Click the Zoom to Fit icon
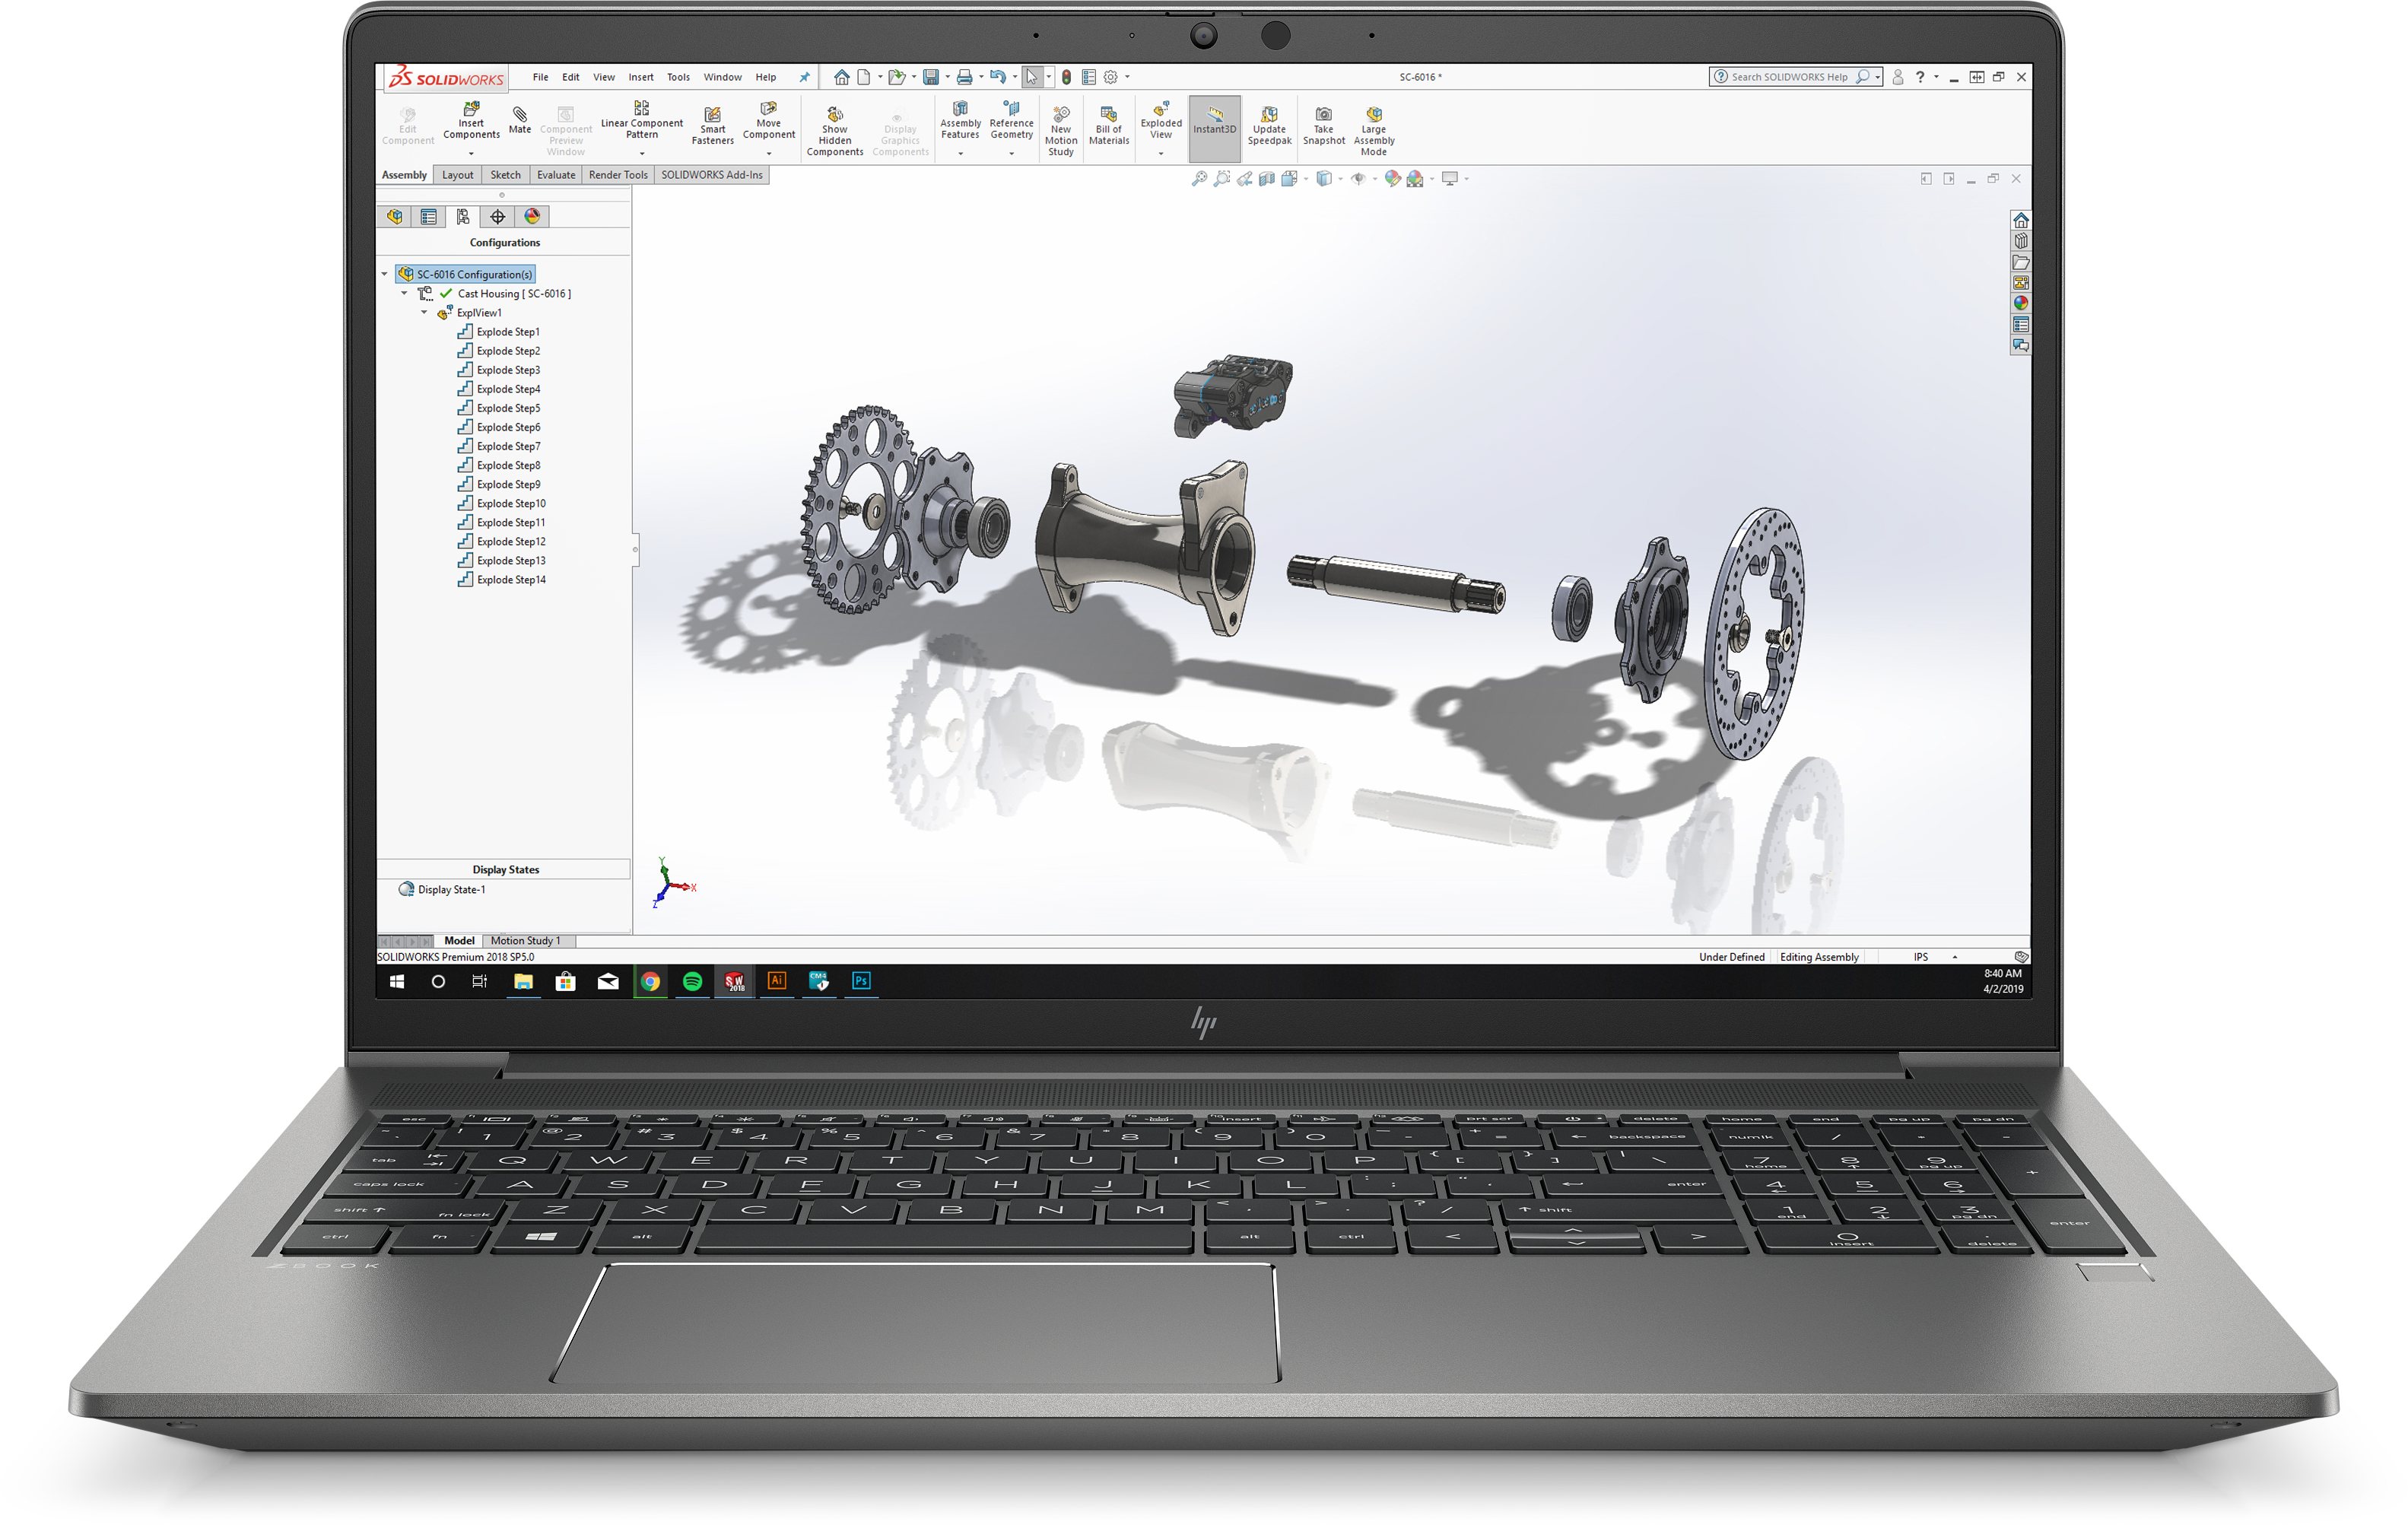Screen dimensions: 2408x1525 pyautogui.click(x=1199, y=179)
